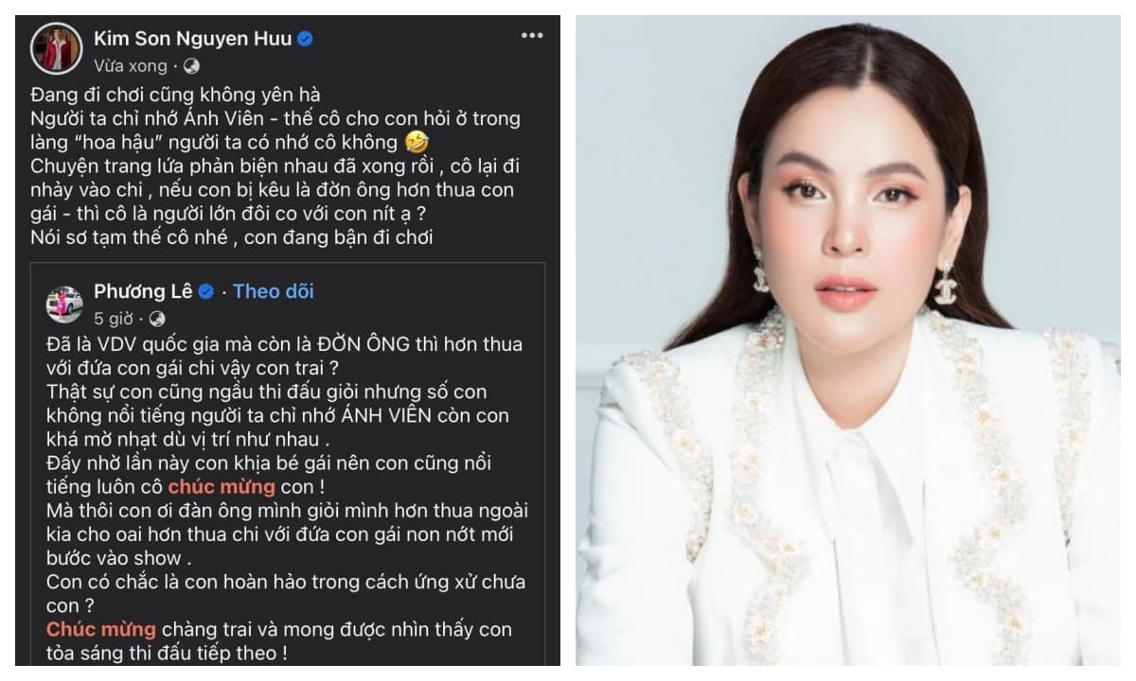
Task: Open the Kim Son Nguyen Huu profile name link
Action: tap(193, 38)
